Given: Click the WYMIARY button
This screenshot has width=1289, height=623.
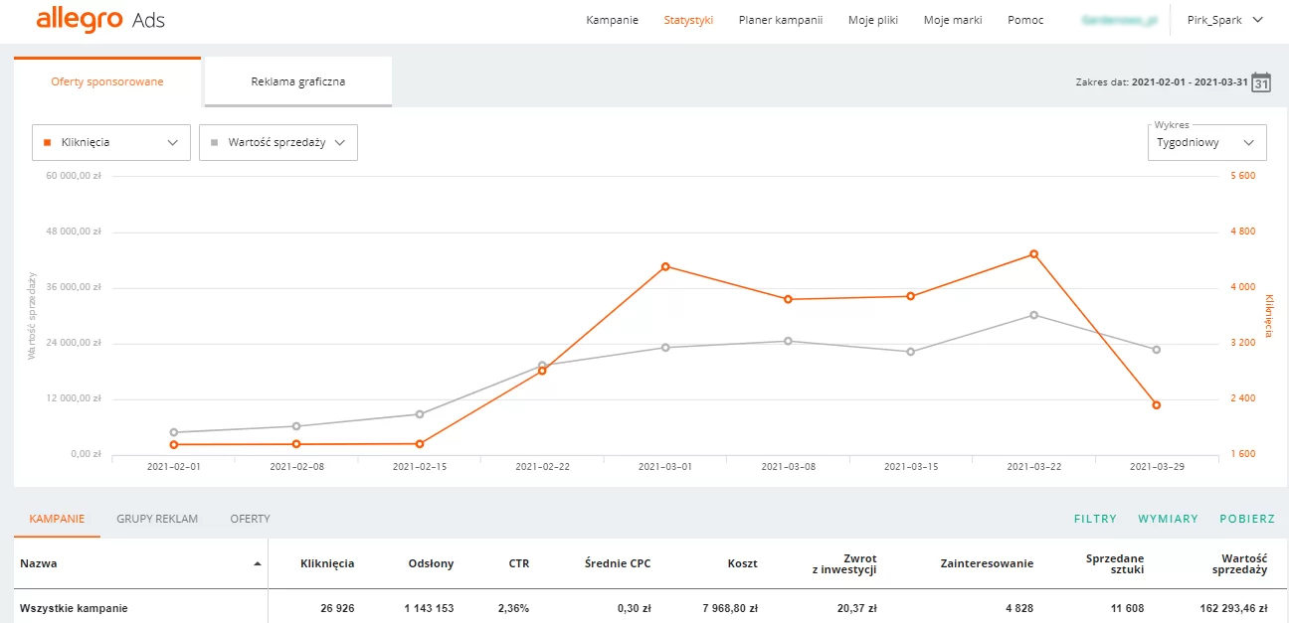Looking at the screenshot, I should 1168,519.
